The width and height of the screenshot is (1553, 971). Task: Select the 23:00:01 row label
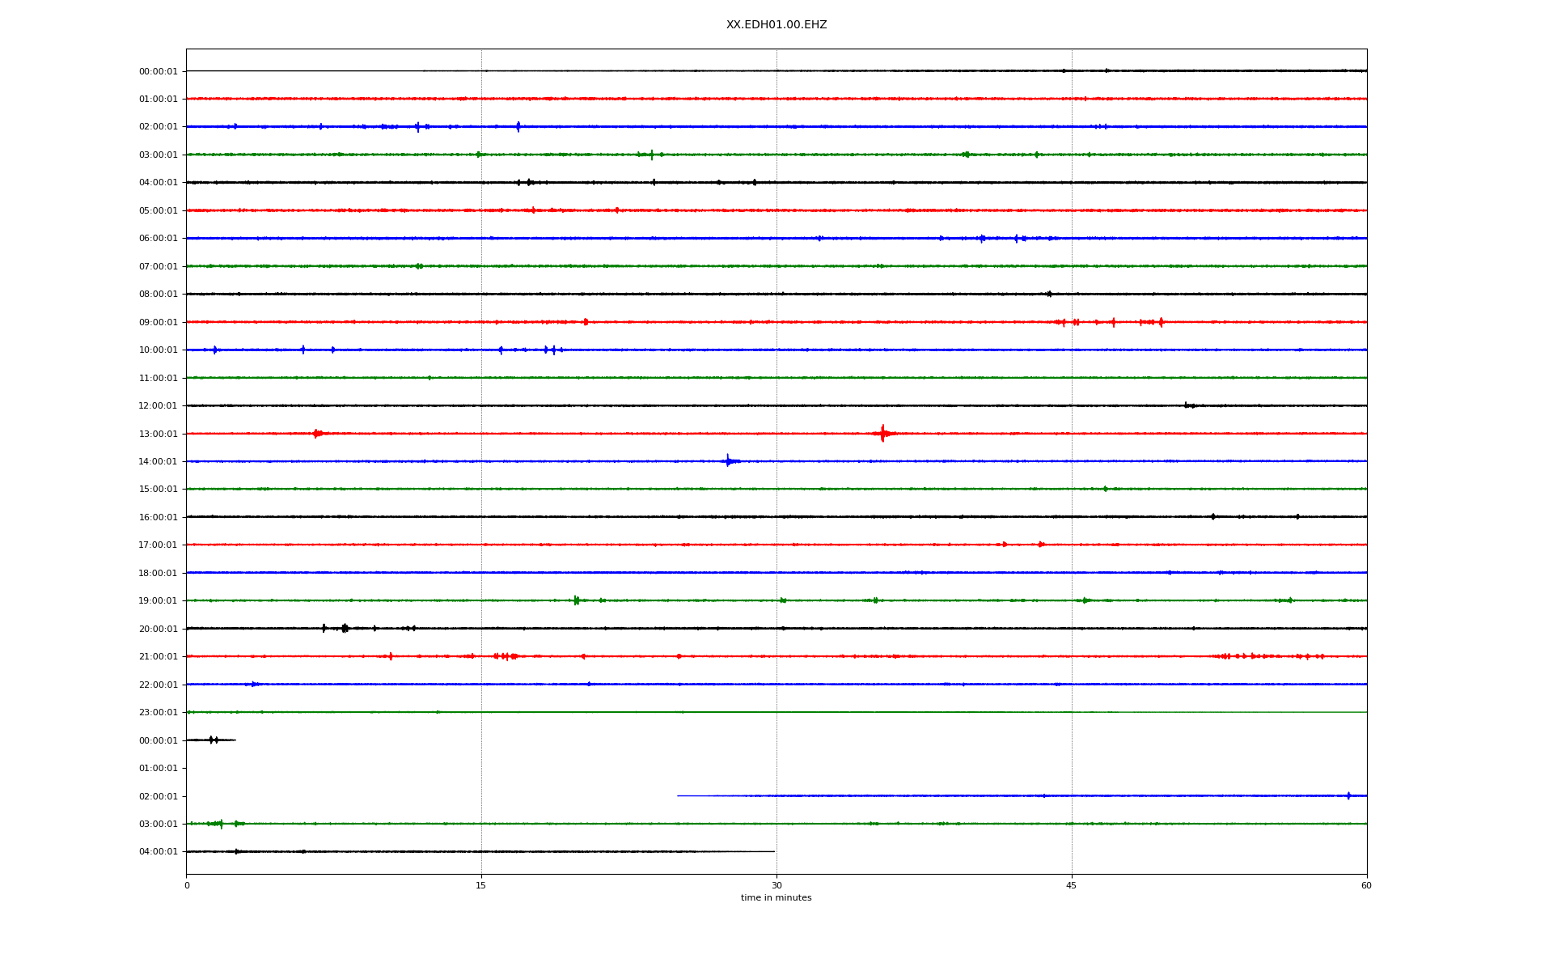158,712
